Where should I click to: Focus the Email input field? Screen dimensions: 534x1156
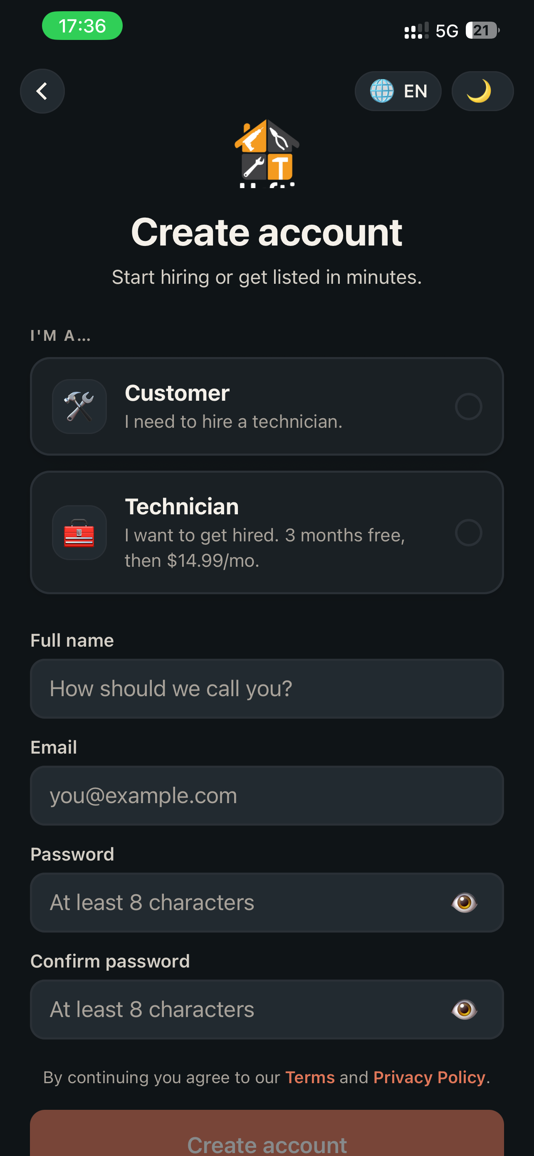tap(267, 795)
